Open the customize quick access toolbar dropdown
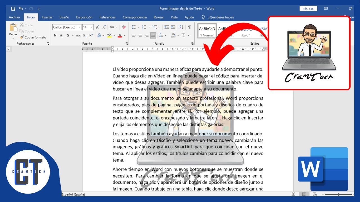The width and height of the screenshot is (360, 202). (39, 9)
